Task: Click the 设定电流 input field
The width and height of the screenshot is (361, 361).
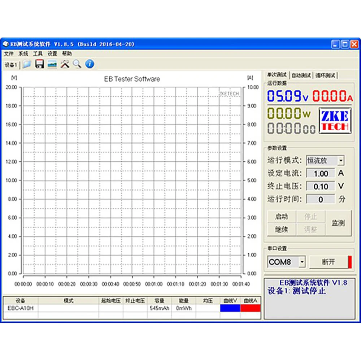Action: tap(321, 173)
